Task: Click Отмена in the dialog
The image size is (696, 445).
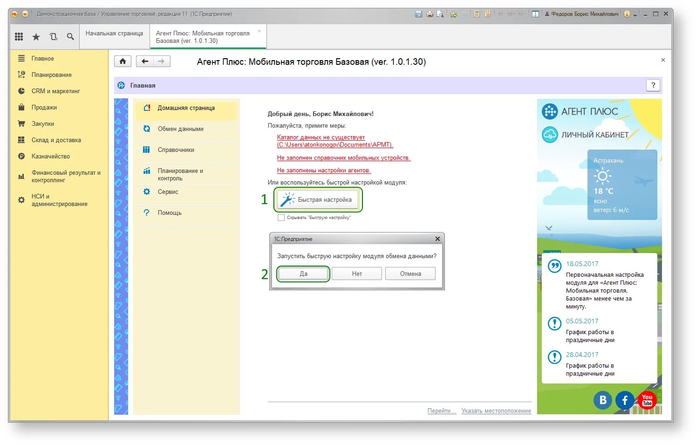Action: [410, 274]
